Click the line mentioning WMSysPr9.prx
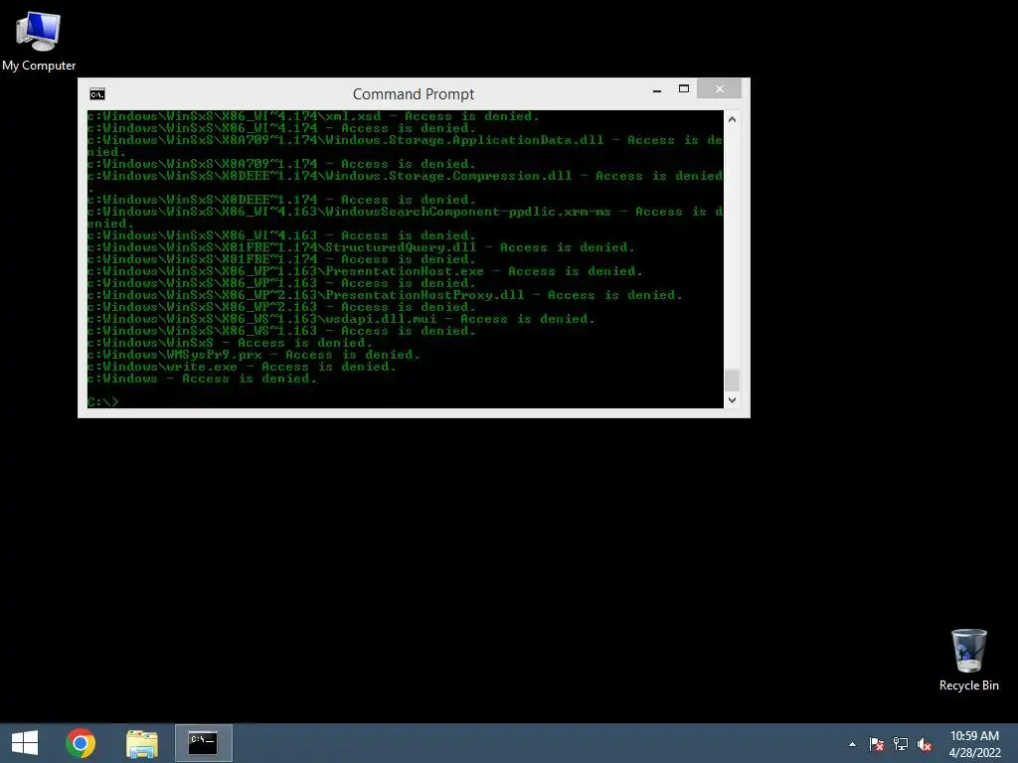Viewport: 1018px width, 763px height. point(254,355)
